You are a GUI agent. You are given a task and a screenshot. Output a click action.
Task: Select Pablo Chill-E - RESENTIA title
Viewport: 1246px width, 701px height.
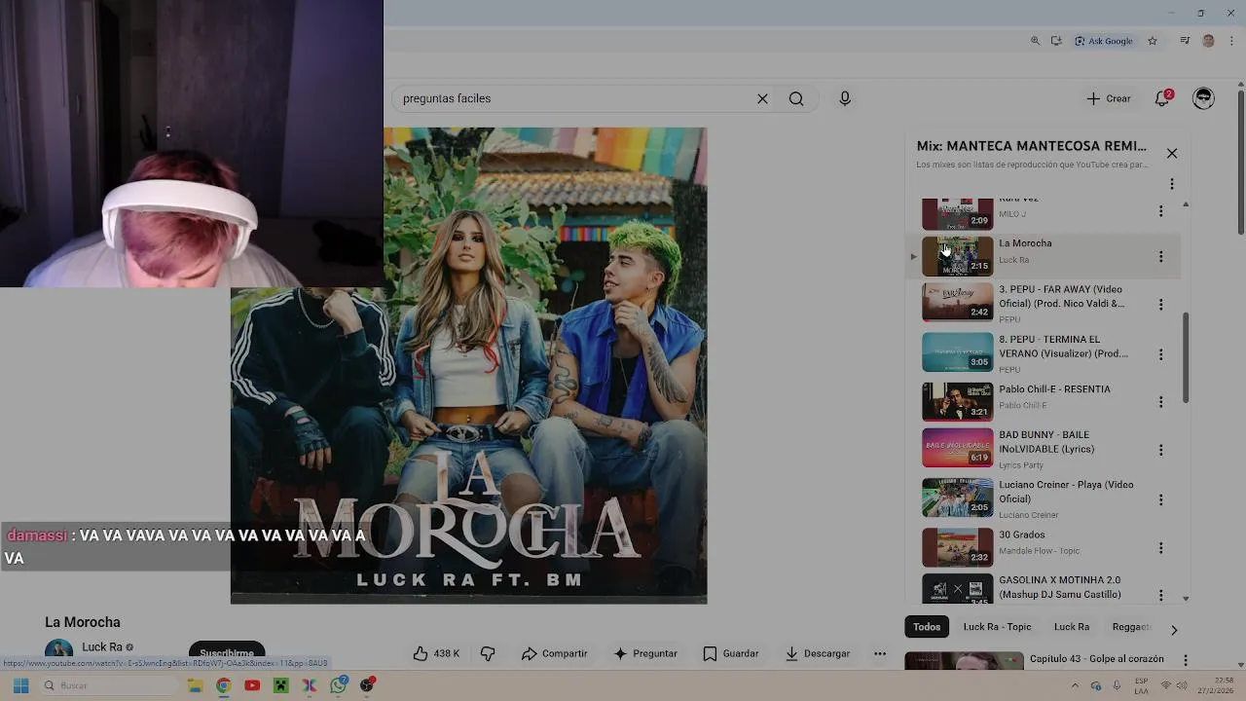[x=1054, y=389]
